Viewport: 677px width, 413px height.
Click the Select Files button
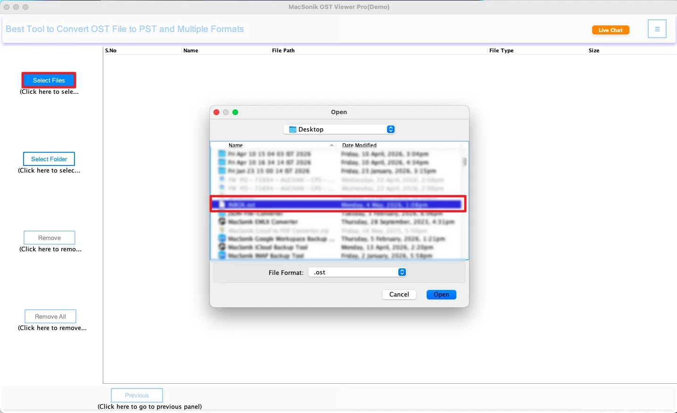49,81
